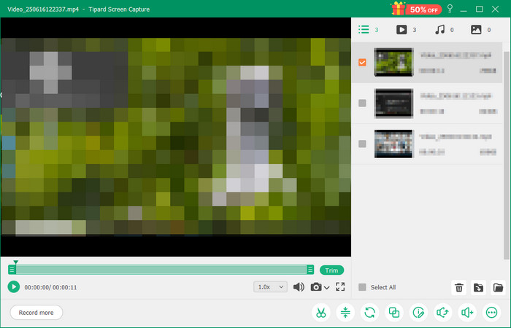Select the second recording's dark thumbnail
This screenshot has width=511, height=328.
(x=393, y=104)
